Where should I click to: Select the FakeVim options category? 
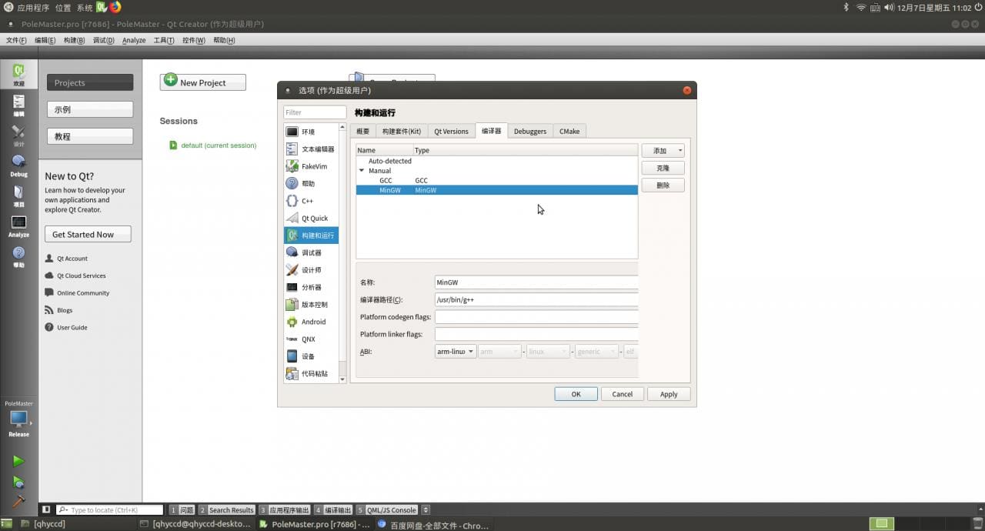(x=311, y=166)
